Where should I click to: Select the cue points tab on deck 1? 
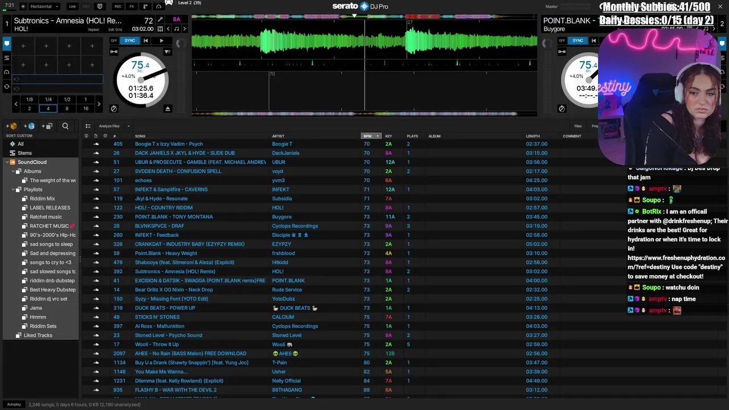pos(7,43)
